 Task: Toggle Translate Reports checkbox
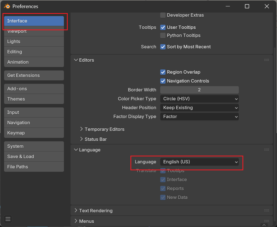coord(163,188)
